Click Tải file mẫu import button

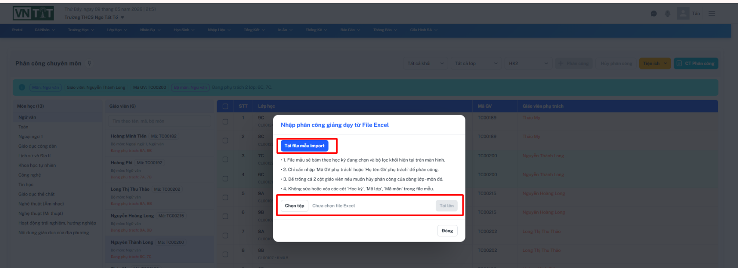pyautogui.click(x=304, y=146)
